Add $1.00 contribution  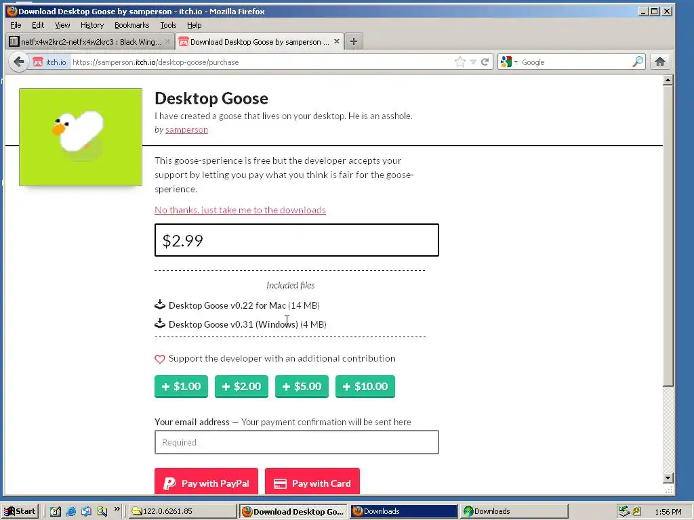click(x=181, y=387)
